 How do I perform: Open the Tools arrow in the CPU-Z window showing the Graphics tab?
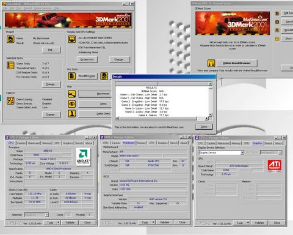248,223
